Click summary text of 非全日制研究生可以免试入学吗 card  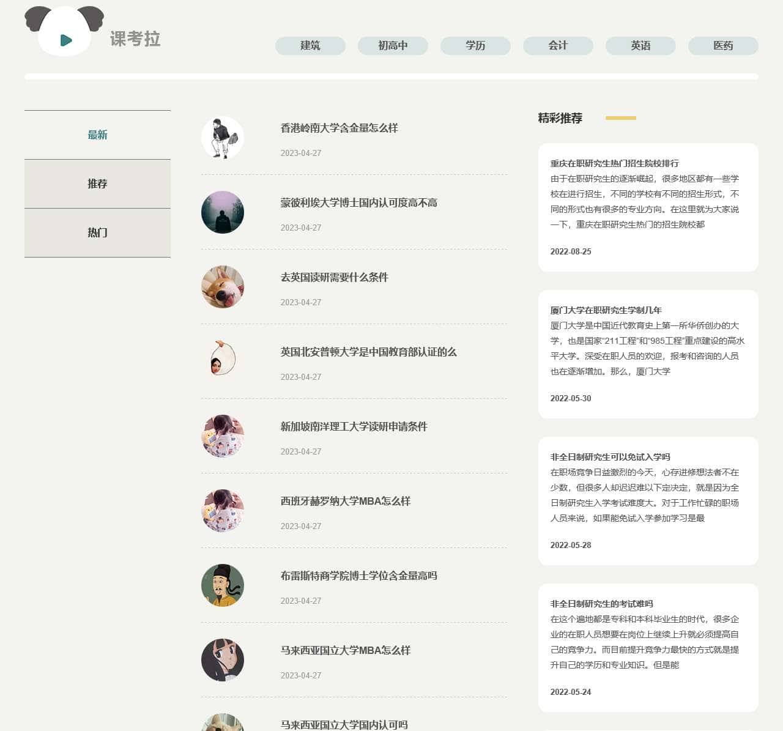pyautogui.click(x=645, y=495)
